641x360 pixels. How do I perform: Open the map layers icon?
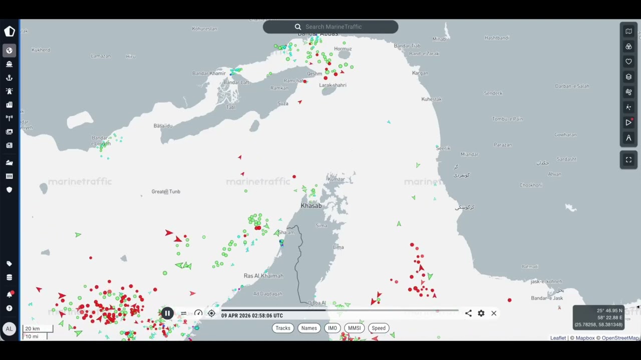[x=628, y=77]
